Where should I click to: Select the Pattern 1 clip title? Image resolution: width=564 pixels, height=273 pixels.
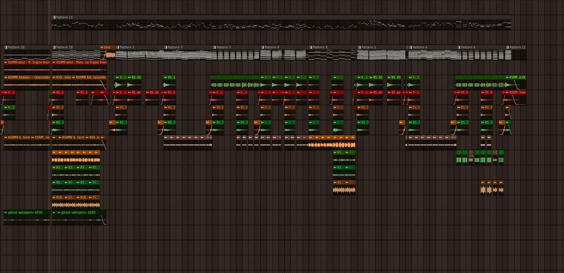pyautogui.click(x=368, y=47)
